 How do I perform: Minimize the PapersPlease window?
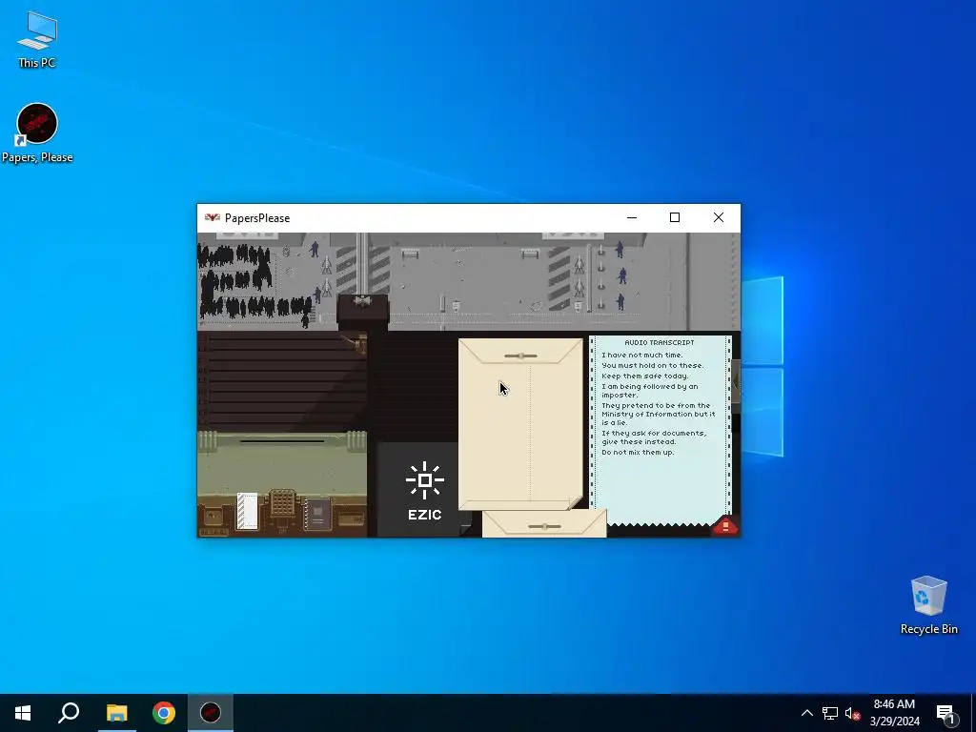[632, 218]
